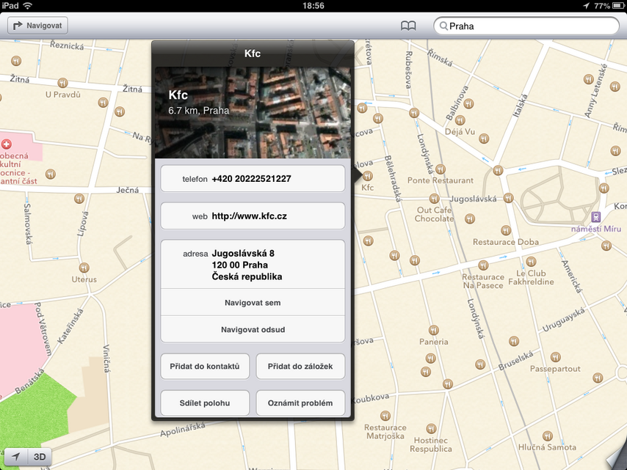Screen dimensions: 627x470
Task: Tap the Jugoslávská 8 address entry
Action: pyautogui.click(x=253, y=265)
